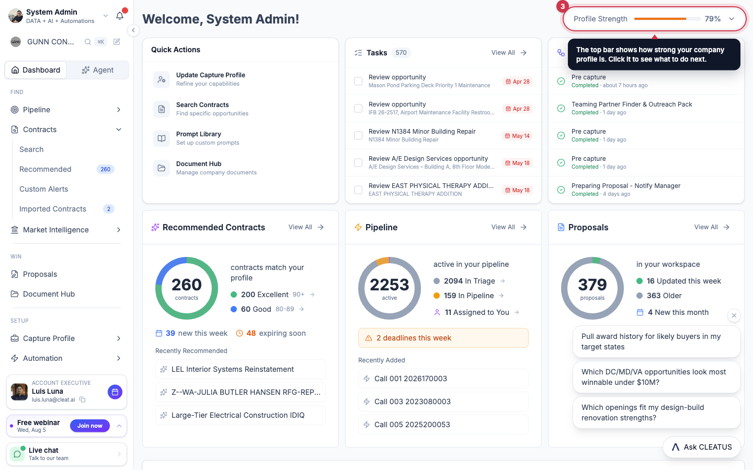This screenshot has width=753, height=470.
Task: Open Imported Contracts menu item
Action: pyautogui.click(x=66, y=209)
